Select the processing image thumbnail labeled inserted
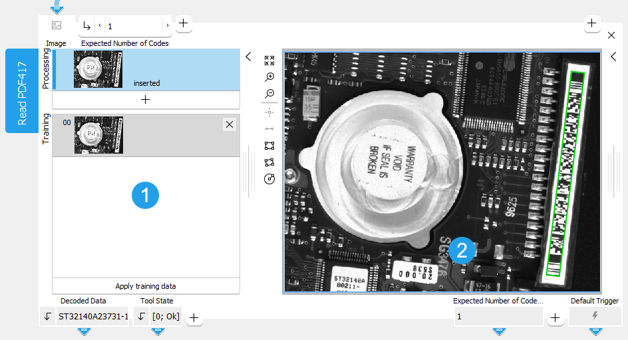The height and width of the screenshot is (340, 628). [98, 69]
